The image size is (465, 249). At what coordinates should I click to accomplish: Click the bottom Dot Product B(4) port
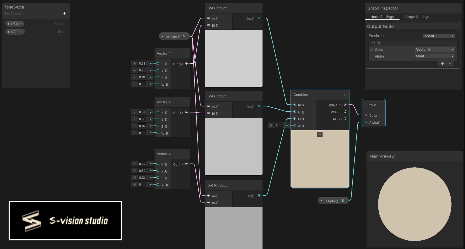point(209,202)
